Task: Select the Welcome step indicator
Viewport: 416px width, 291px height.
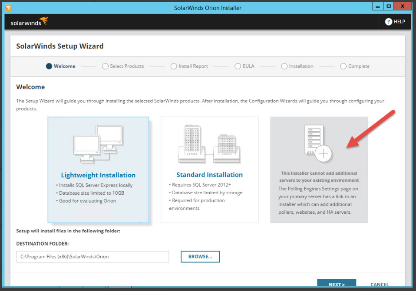Action: tap(49, 66)
